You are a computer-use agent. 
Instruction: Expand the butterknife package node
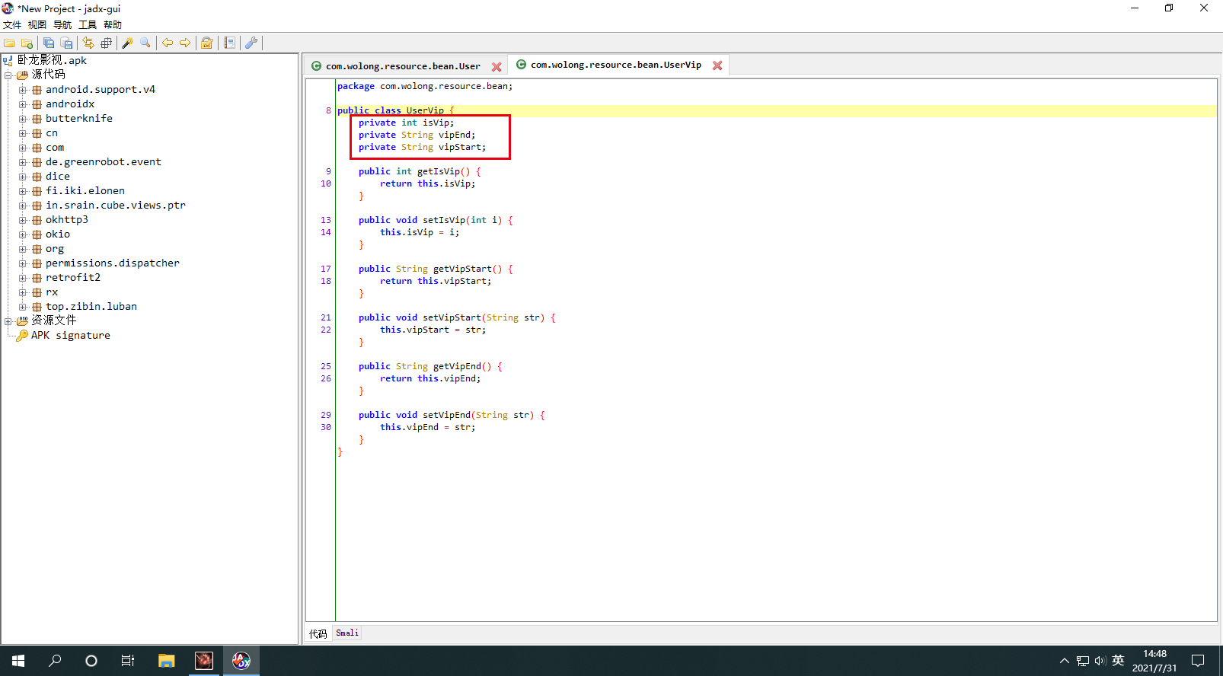click(x=22, y=119)
